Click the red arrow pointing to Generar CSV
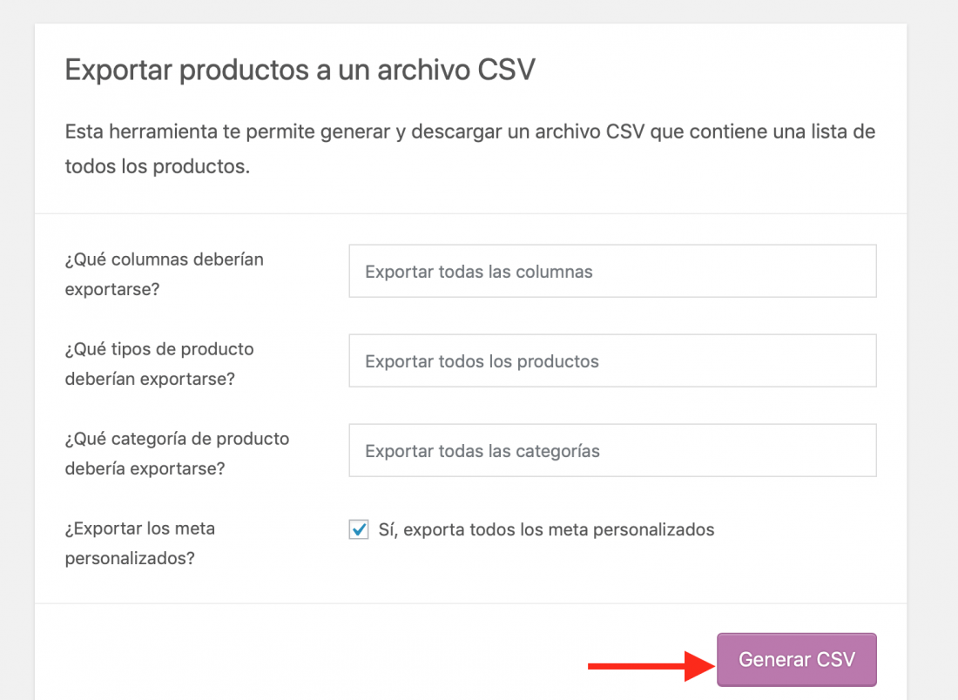 tap(651, 666)
